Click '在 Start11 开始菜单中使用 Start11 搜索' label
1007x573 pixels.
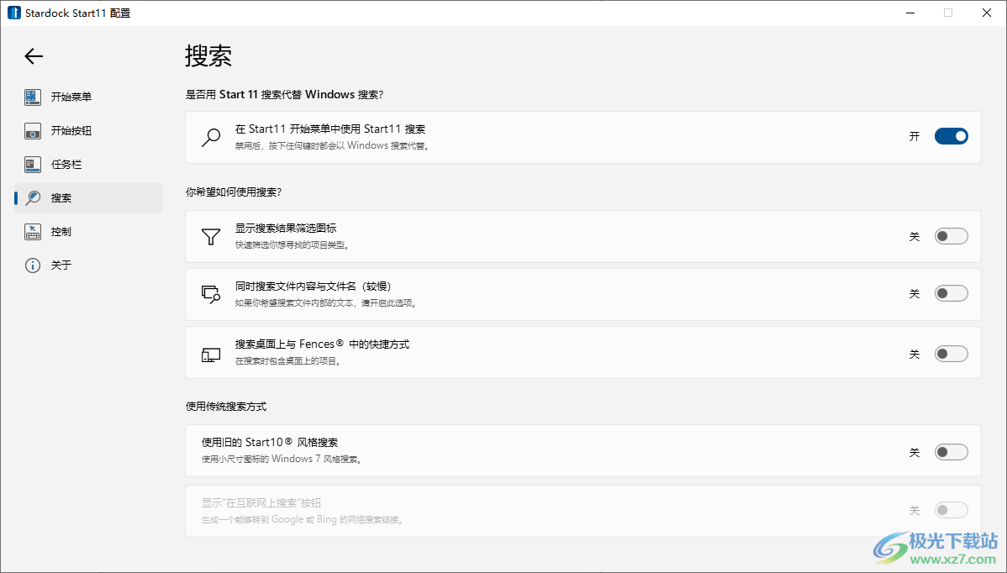click(330, 129)
